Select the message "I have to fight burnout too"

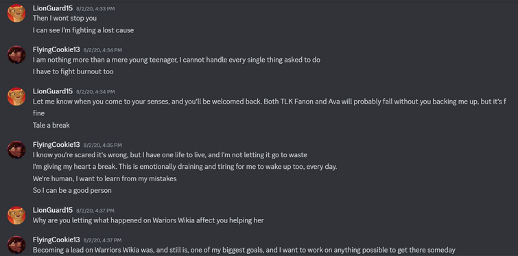coord(73,71)
